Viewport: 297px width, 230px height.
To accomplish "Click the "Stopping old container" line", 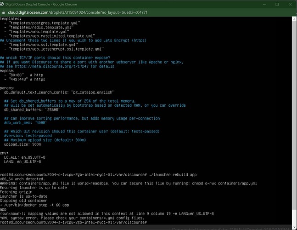I will pyautogui.click(x=24, y=201).
